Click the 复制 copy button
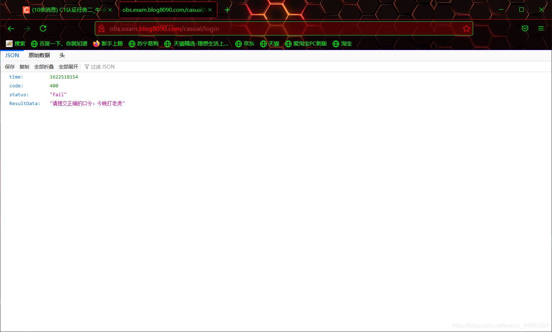This screenshot has height=332, width=552. 25,67
